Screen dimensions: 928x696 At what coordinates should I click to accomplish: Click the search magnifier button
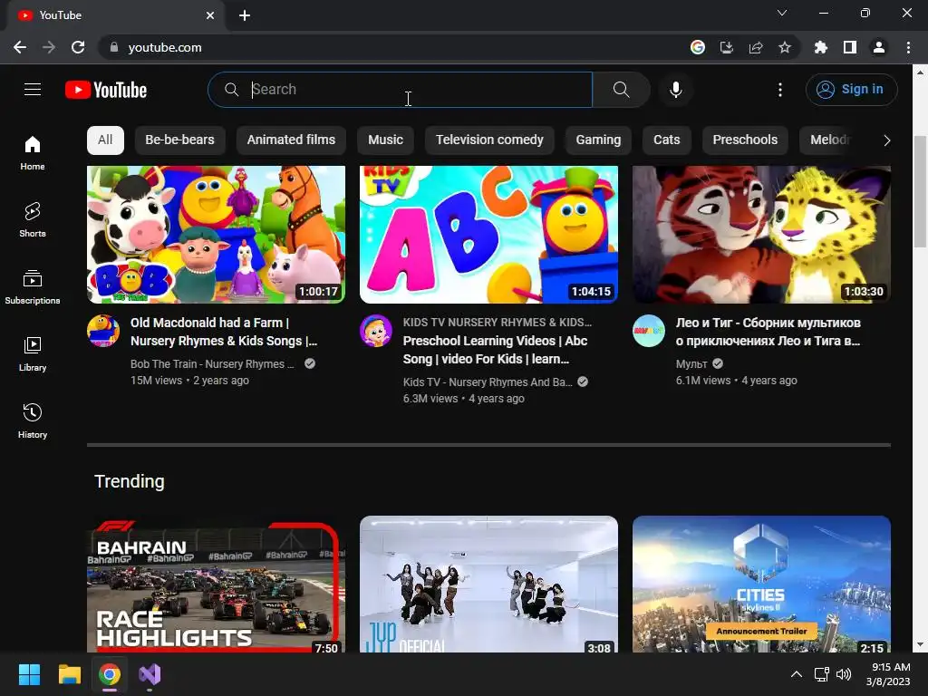(x=621, y=90)
